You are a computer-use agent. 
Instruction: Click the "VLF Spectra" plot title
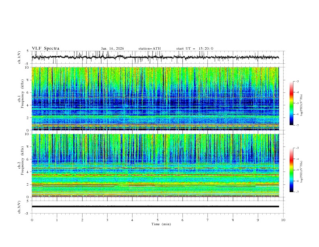46,48
